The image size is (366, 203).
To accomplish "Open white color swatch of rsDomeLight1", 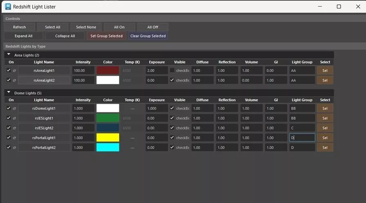I will (108, 108).
